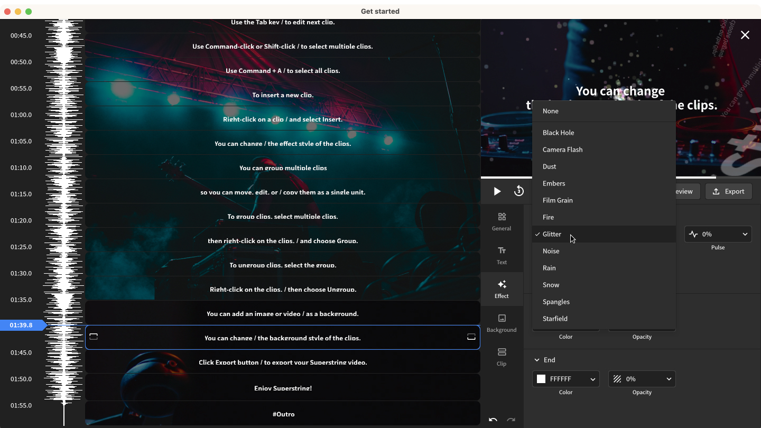Screen dimensions: 761x428
Task: Pick the Film Grain effect
Action: (x=558, y=200)
